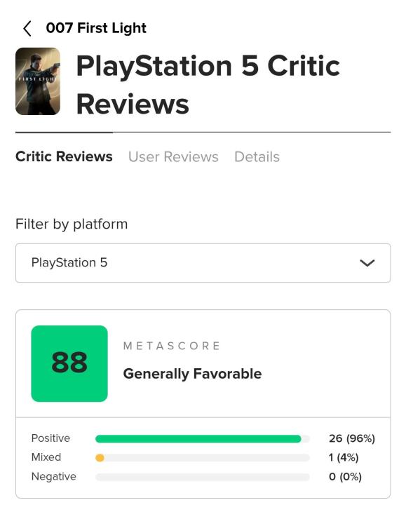Click the 26 (96%) positive count
The height and width of the screenshot is (526, 406).
(351, 438)
